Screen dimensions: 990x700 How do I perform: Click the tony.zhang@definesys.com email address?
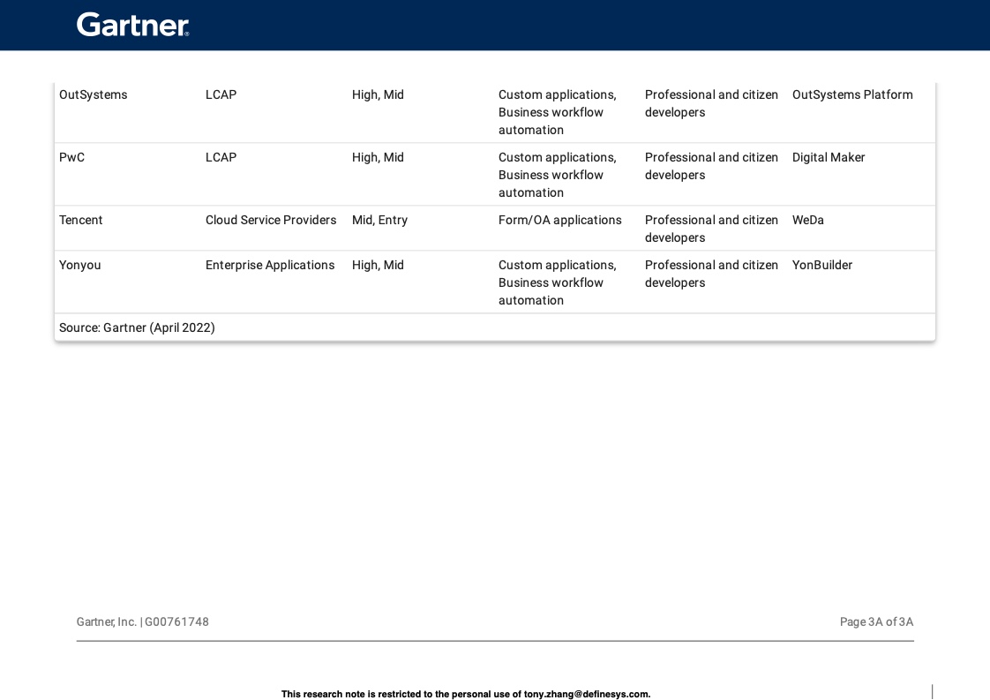[x=587, y=694]
